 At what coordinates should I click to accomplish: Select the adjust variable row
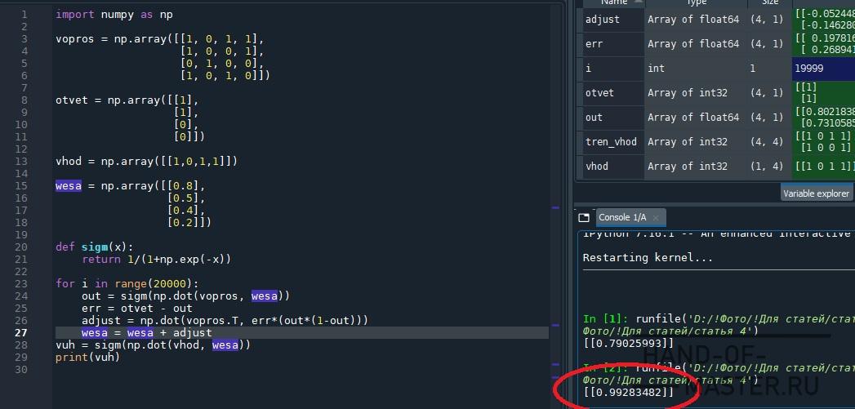coord(604,19)
